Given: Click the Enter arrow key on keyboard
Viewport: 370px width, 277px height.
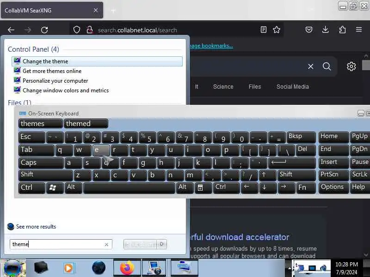Looking at the screenshot, I should pos(292,163).
